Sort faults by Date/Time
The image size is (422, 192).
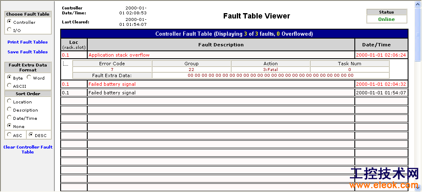coord(9,117)
